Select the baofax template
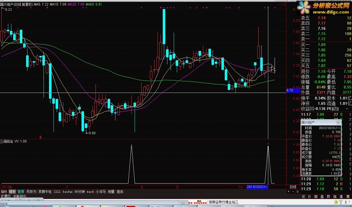The image size is (352, 207). pos(68,192)
